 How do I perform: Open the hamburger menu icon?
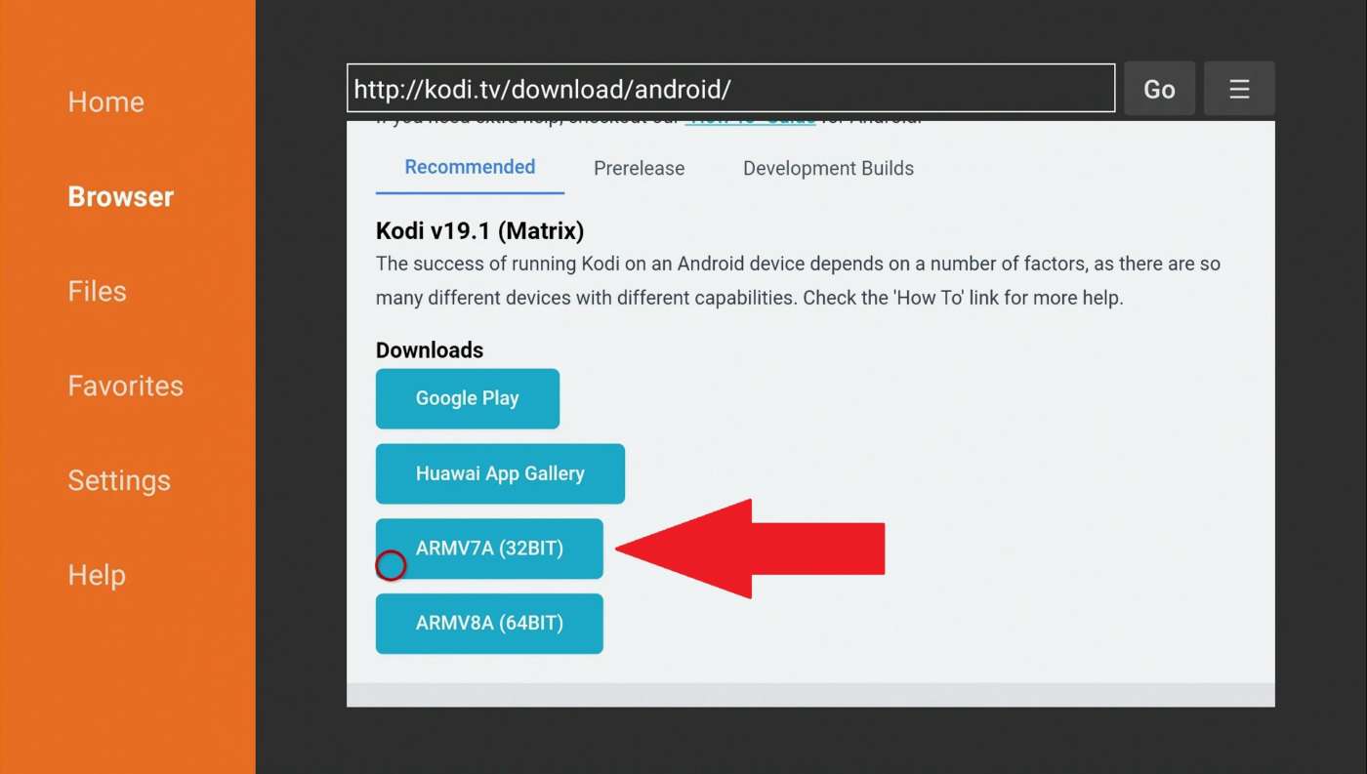[1239, 89]
